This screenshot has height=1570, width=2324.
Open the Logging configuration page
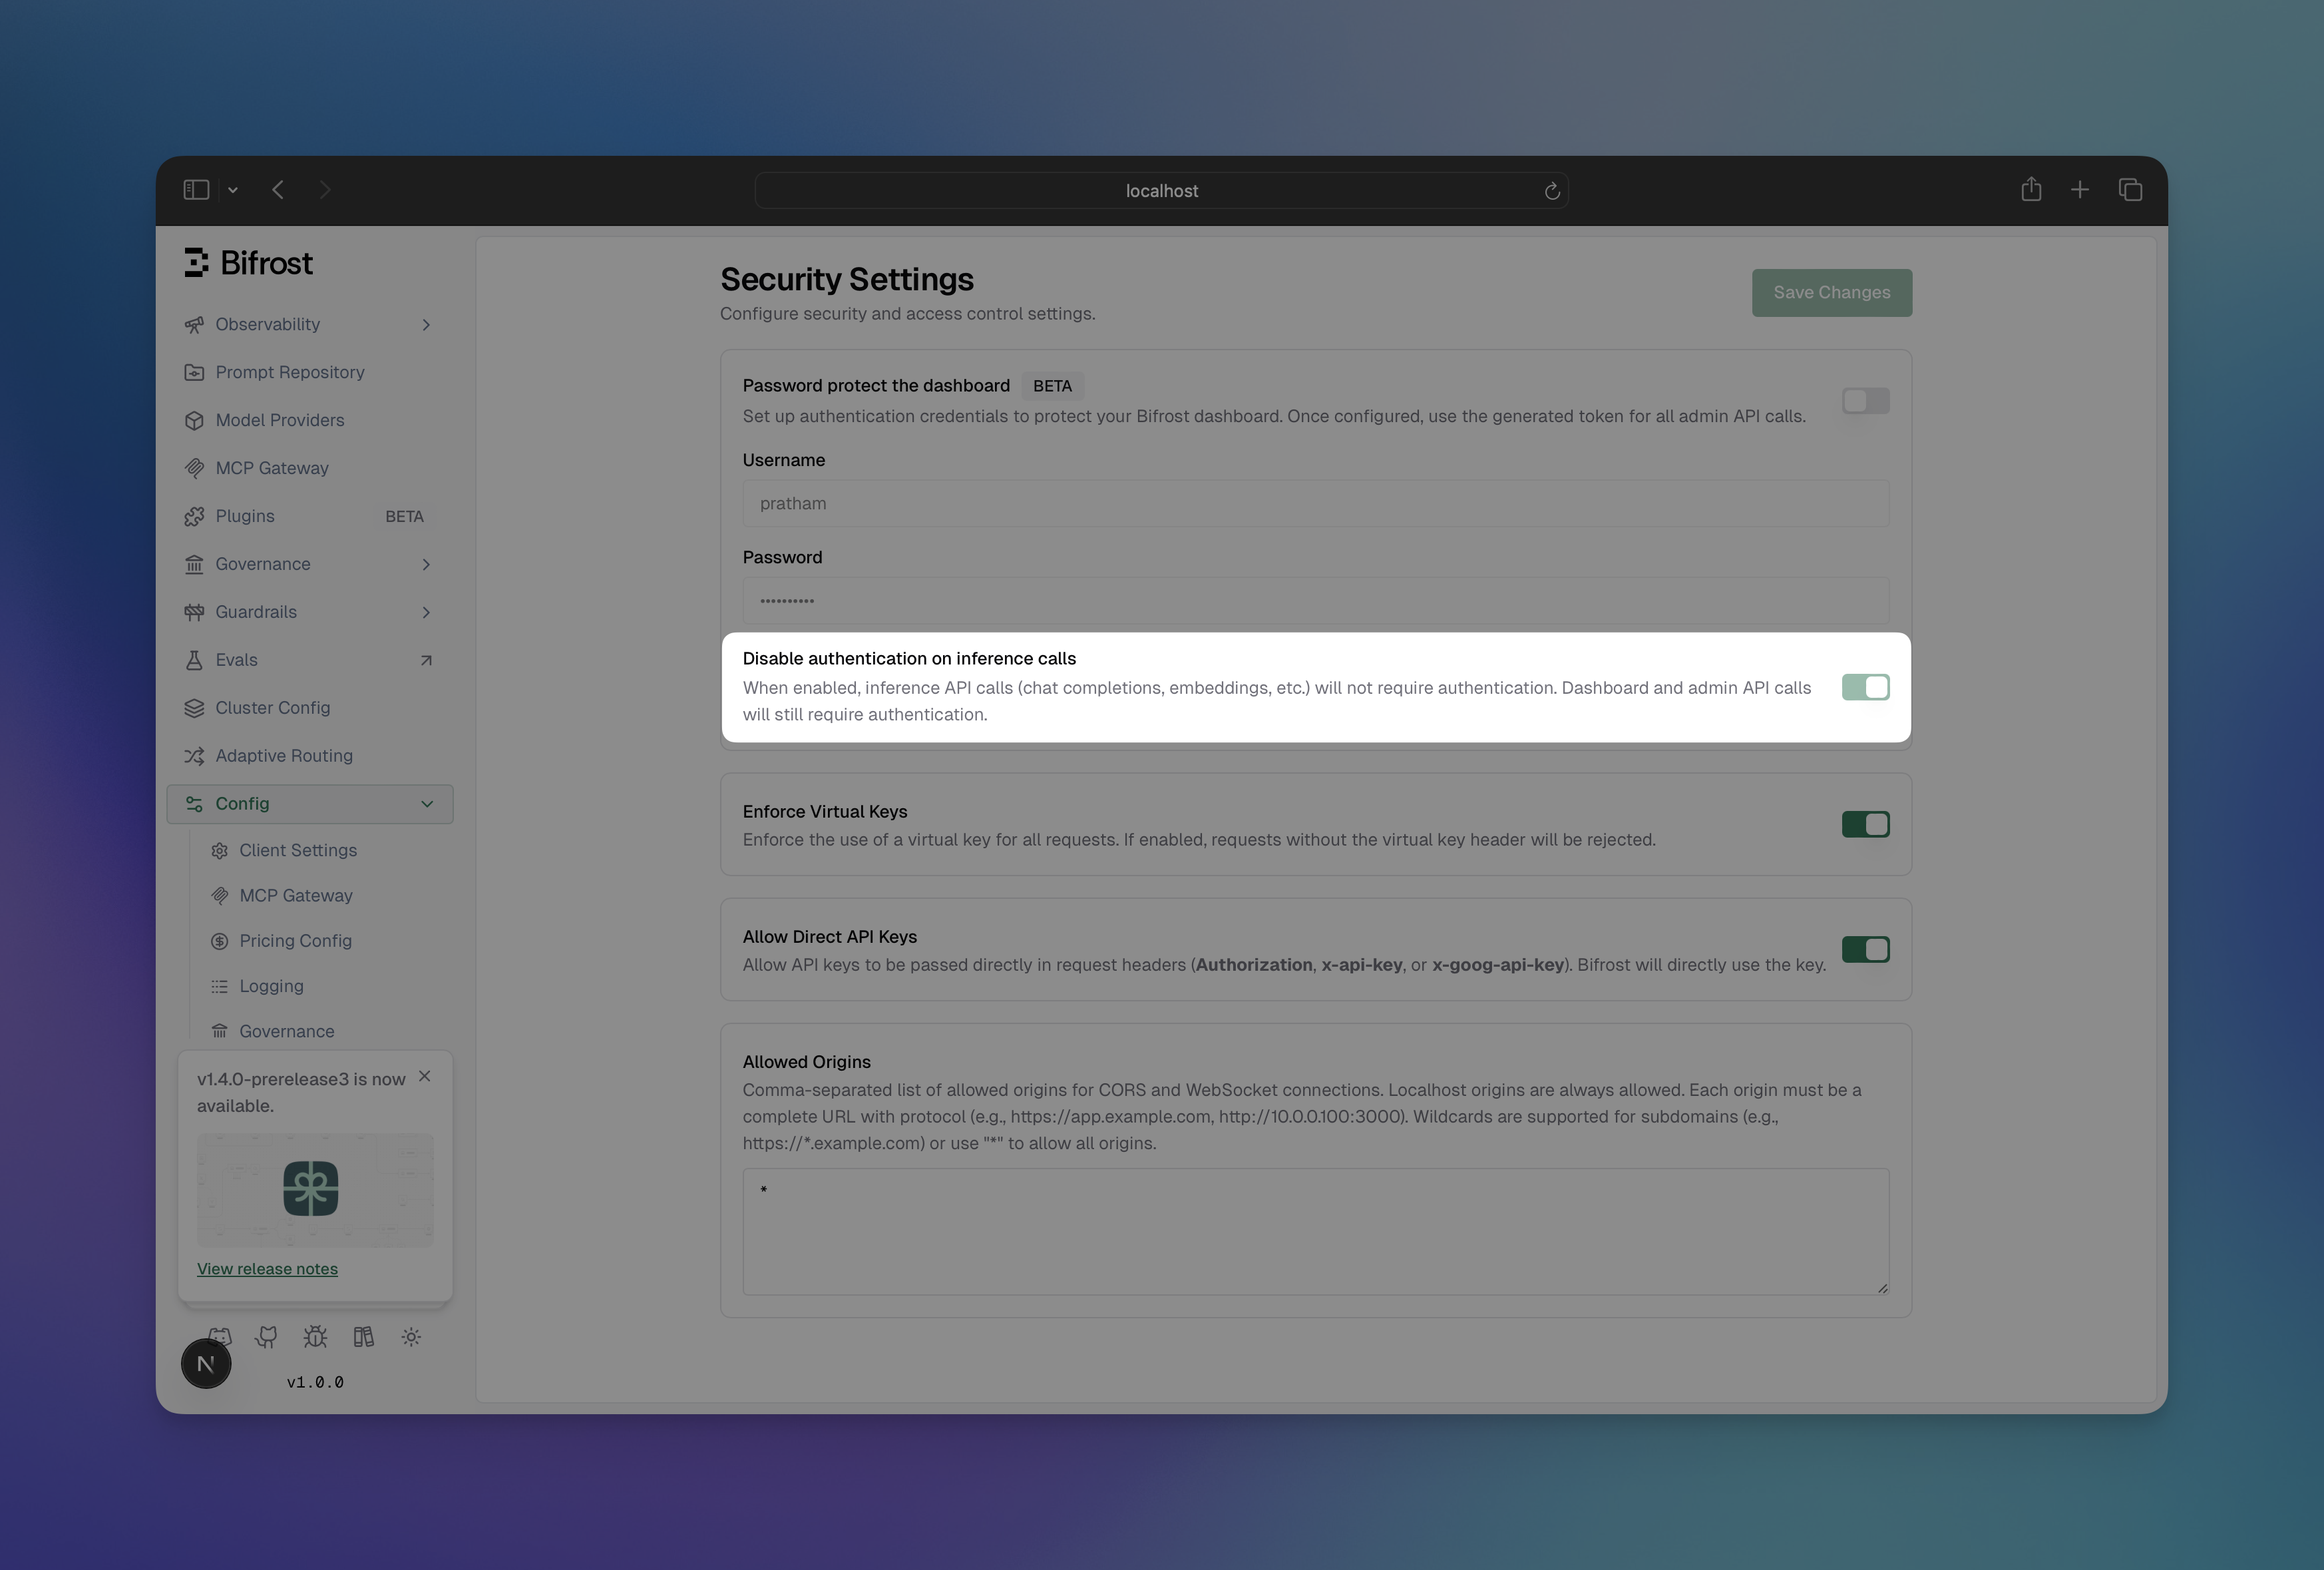270,985
